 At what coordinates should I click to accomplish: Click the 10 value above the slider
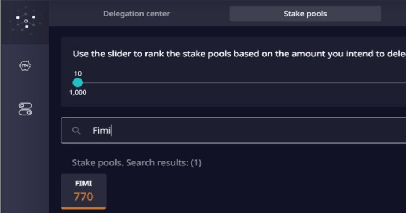pyautogui.click(x=78, y=74)
